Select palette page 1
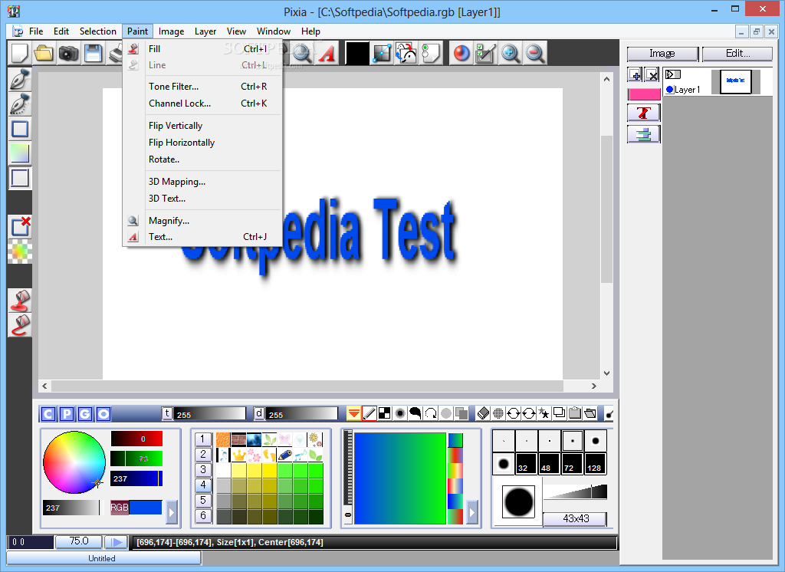The height and width of the screenshot is (572, 785). click(202, 439)
